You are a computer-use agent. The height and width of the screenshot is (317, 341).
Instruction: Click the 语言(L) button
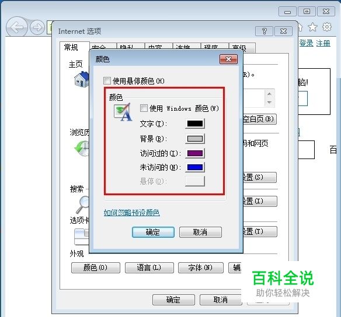[x=149, y=267]
